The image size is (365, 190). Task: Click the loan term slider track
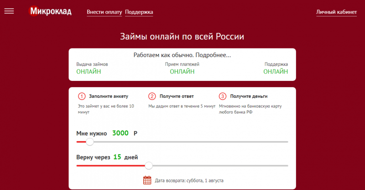pos(182,166)
